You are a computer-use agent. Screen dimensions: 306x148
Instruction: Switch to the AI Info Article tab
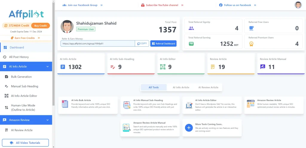click(181, 87)
